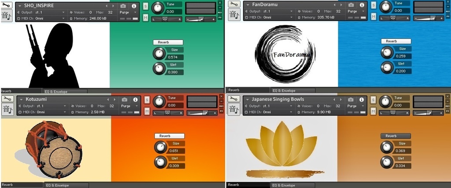
Task: Go to previous preset in Kotuzumi header
Action: 108,100
